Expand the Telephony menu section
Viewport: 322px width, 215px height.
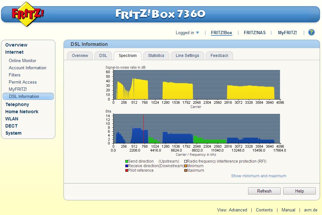pos(17,104)
